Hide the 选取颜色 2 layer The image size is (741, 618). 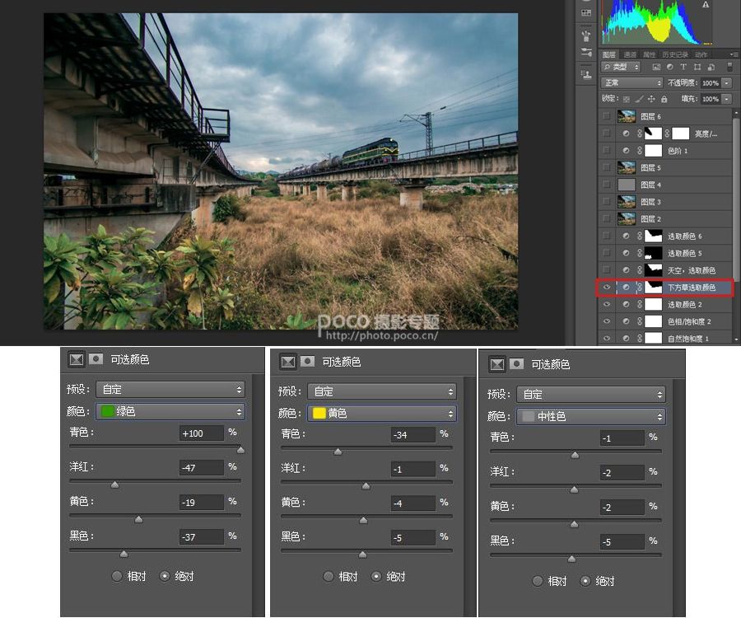tap(607, 305)
